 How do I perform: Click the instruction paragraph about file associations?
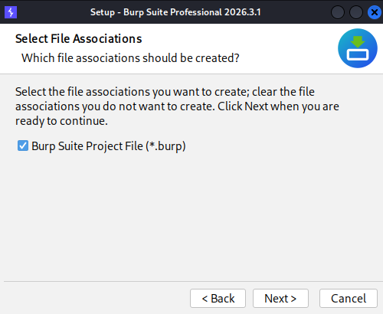coord(177,106)
